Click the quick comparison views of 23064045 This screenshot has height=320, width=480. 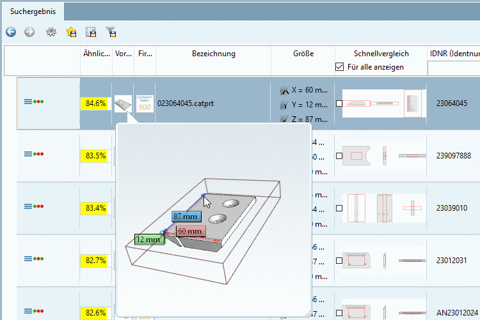384,103
